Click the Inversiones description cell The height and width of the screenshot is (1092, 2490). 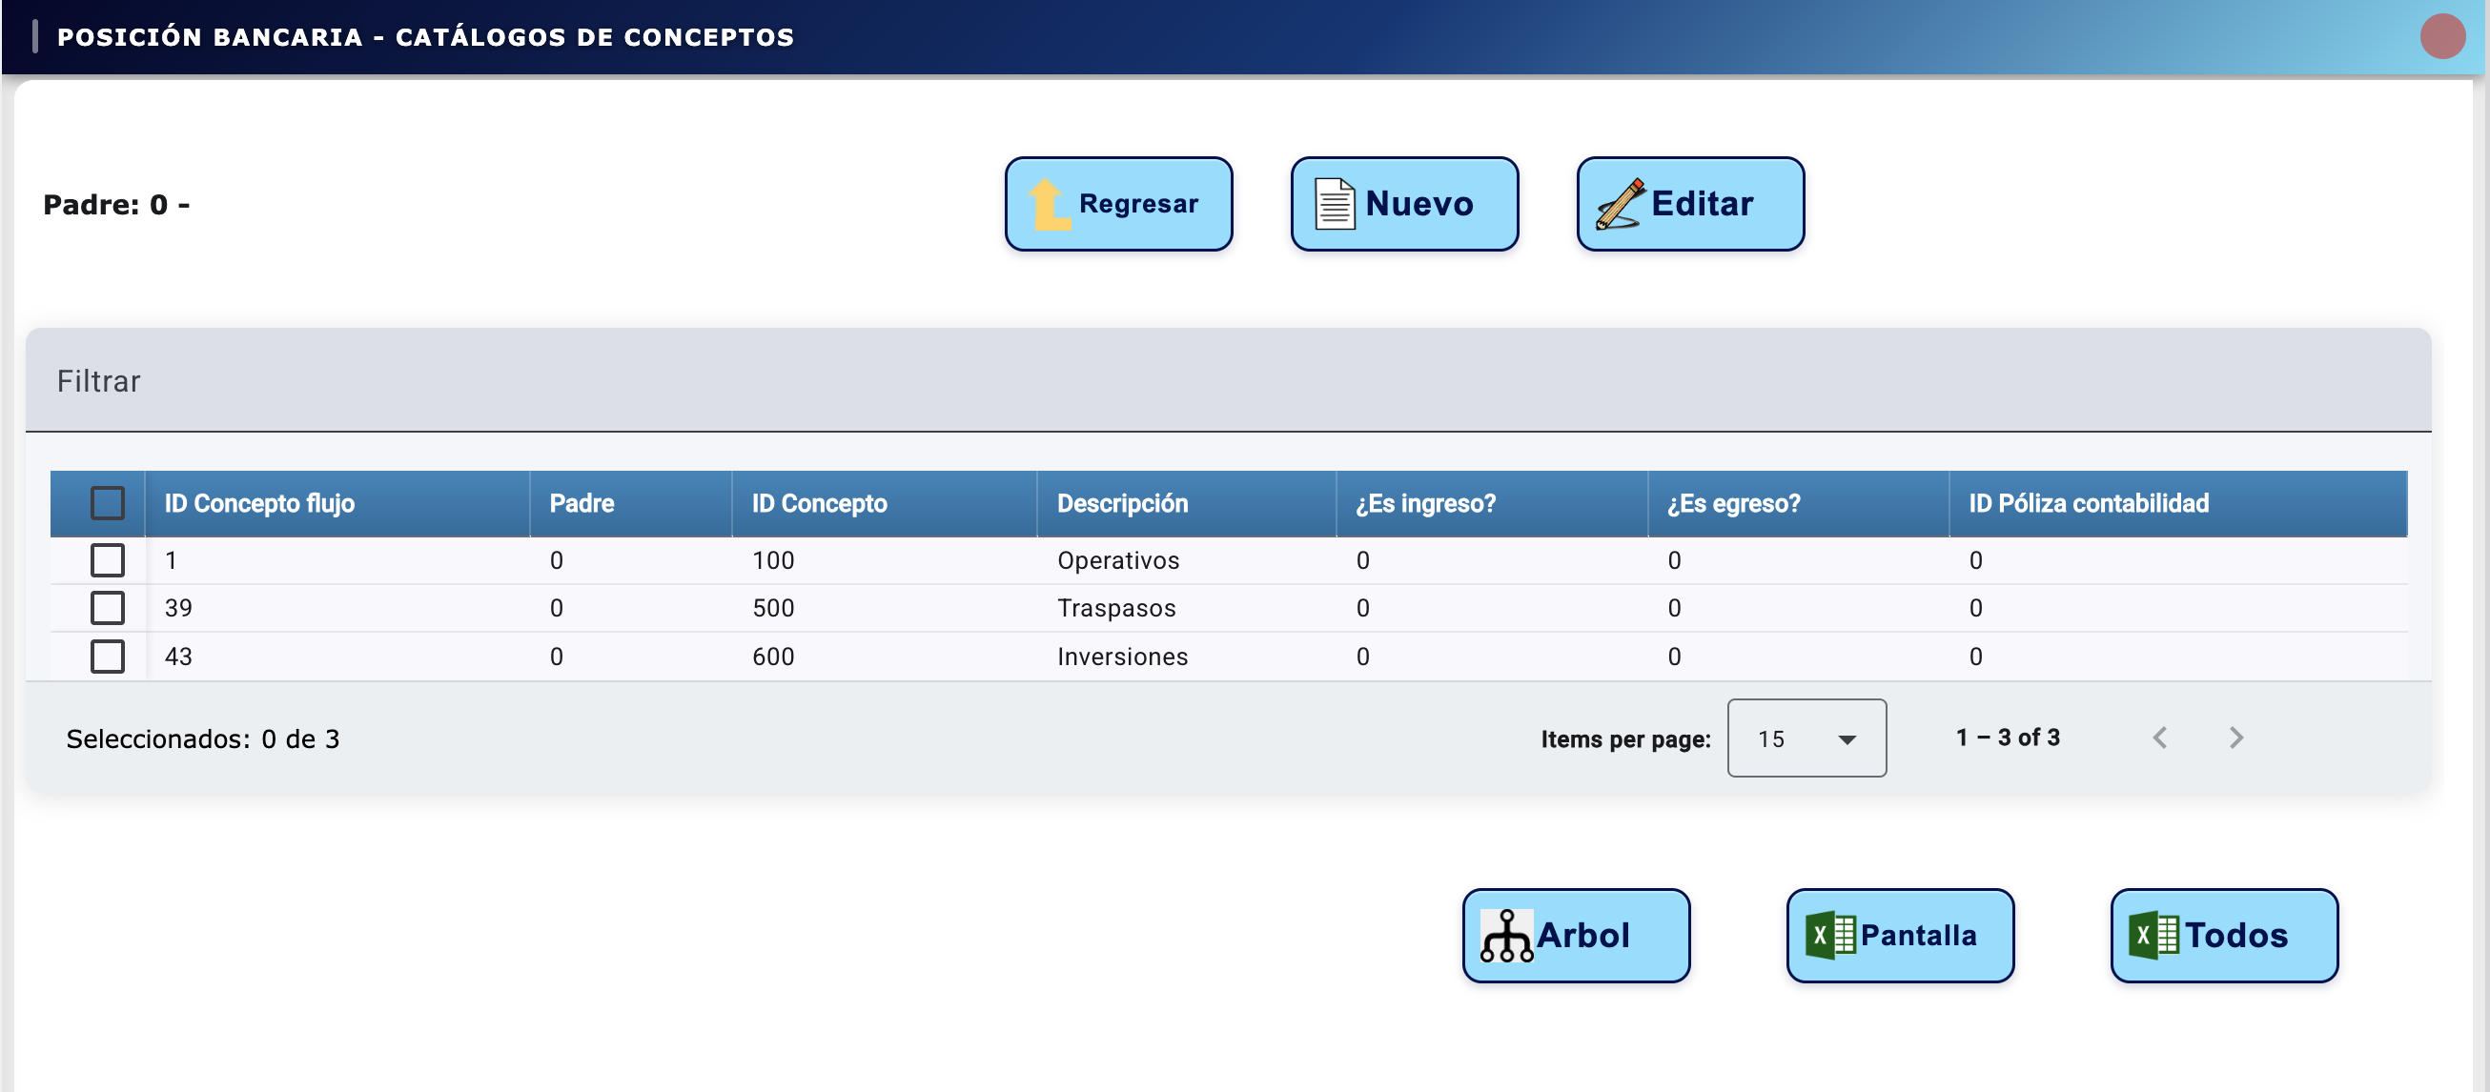click(x=1121, y=657)
